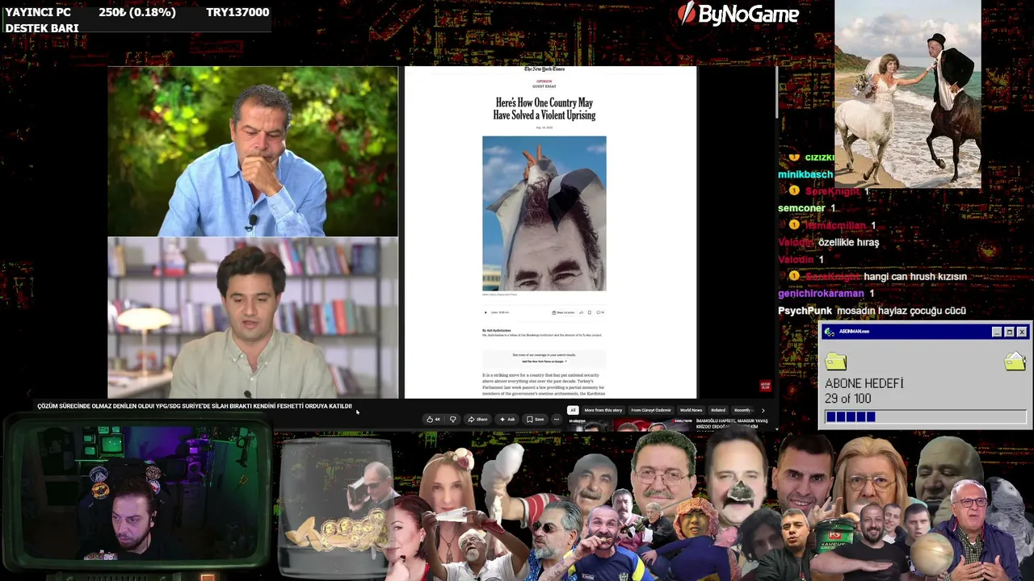Viewport: 1034px width, 581px height.
Task: Bookmark the New York Times article
Action: [590, 312]
